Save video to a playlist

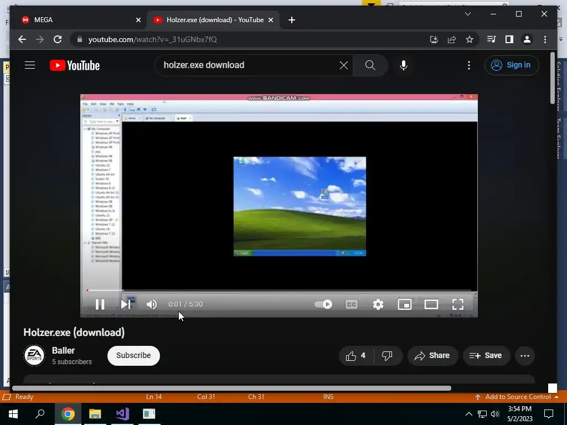486,356
